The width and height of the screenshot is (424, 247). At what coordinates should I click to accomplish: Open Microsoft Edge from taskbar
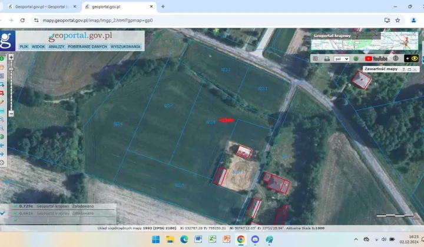[x=184, y=239]
